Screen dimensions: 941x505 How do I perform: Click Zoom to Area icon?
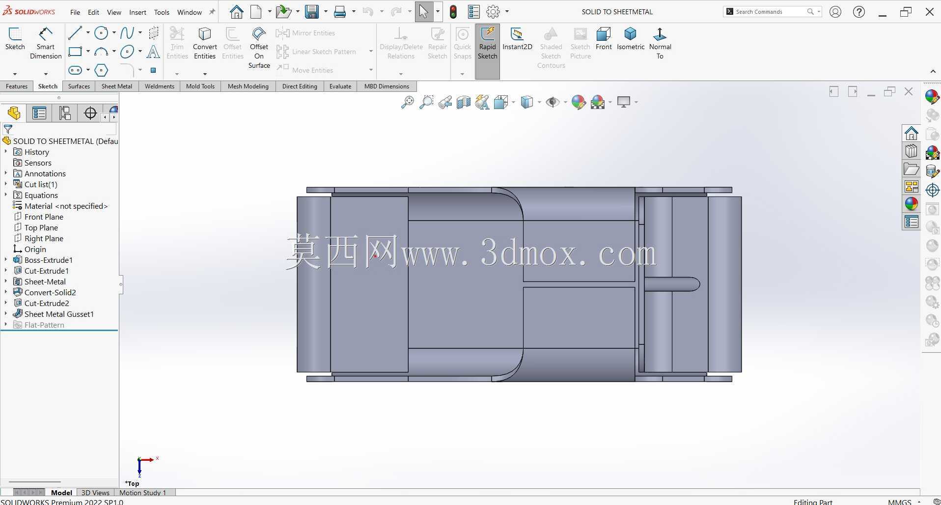[x=426, y=102]
